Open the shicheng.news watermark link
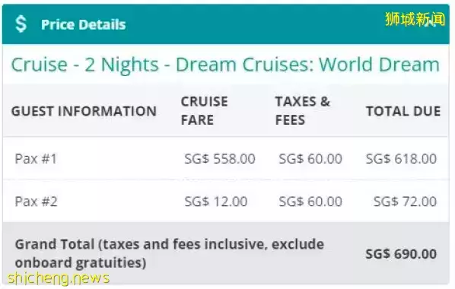455x289 pixels. [59, 278]
